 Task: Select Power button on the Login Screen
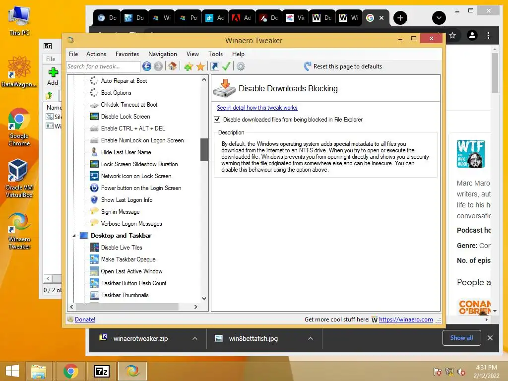coord(141,188)
